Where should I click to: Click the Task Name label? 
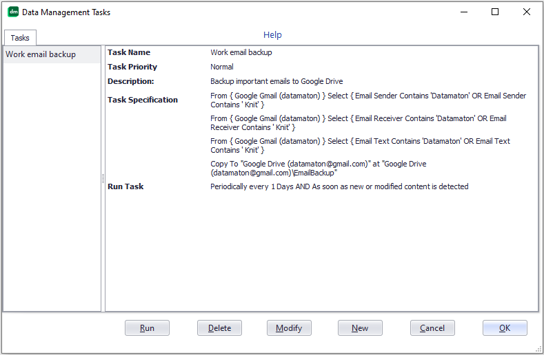(x=129, y=52)
